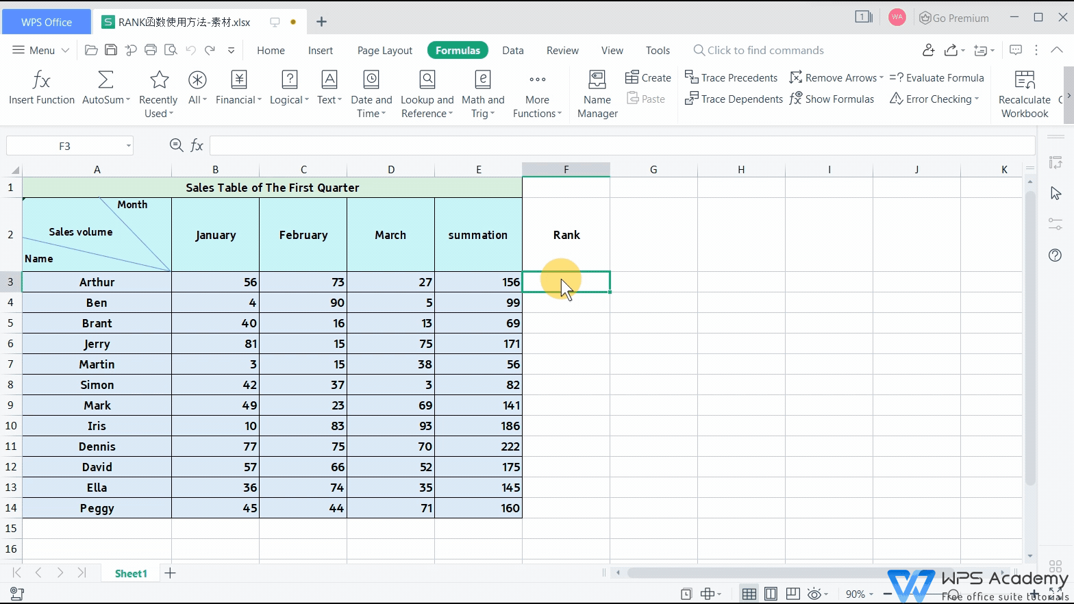The height and width of the screenshot is (604, 1074).
Task: Open the Recently Used functions star icon
Action: [159, 80]
